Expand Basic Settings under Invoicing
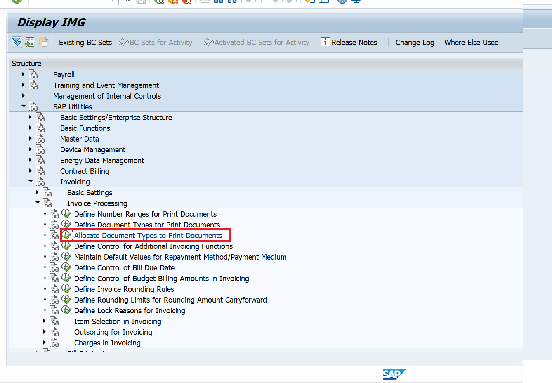 37,192
